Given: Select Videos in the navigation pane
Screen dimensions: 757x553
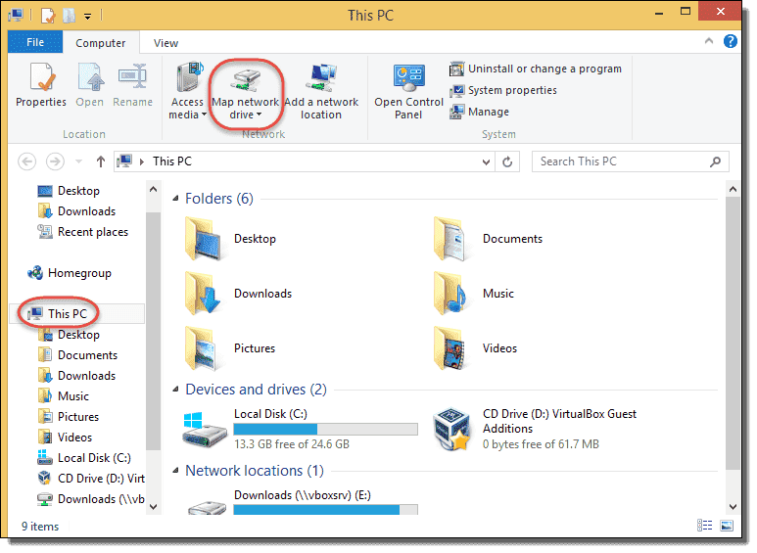Looking at the screenshot, I should click(x=65, y=438).
